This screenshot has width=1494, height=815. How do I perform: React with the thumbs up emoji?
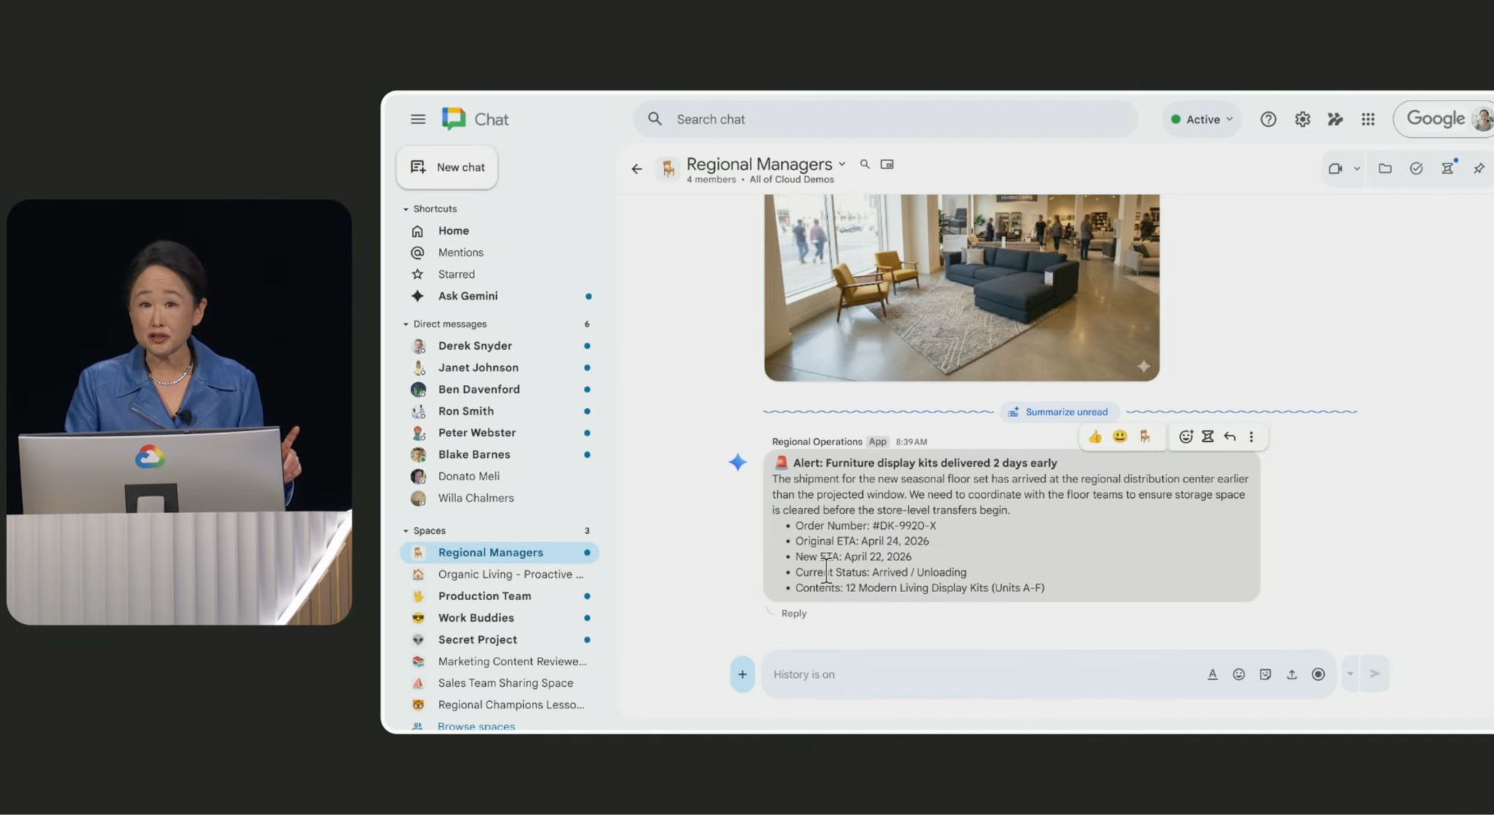tap(1094, 436)
